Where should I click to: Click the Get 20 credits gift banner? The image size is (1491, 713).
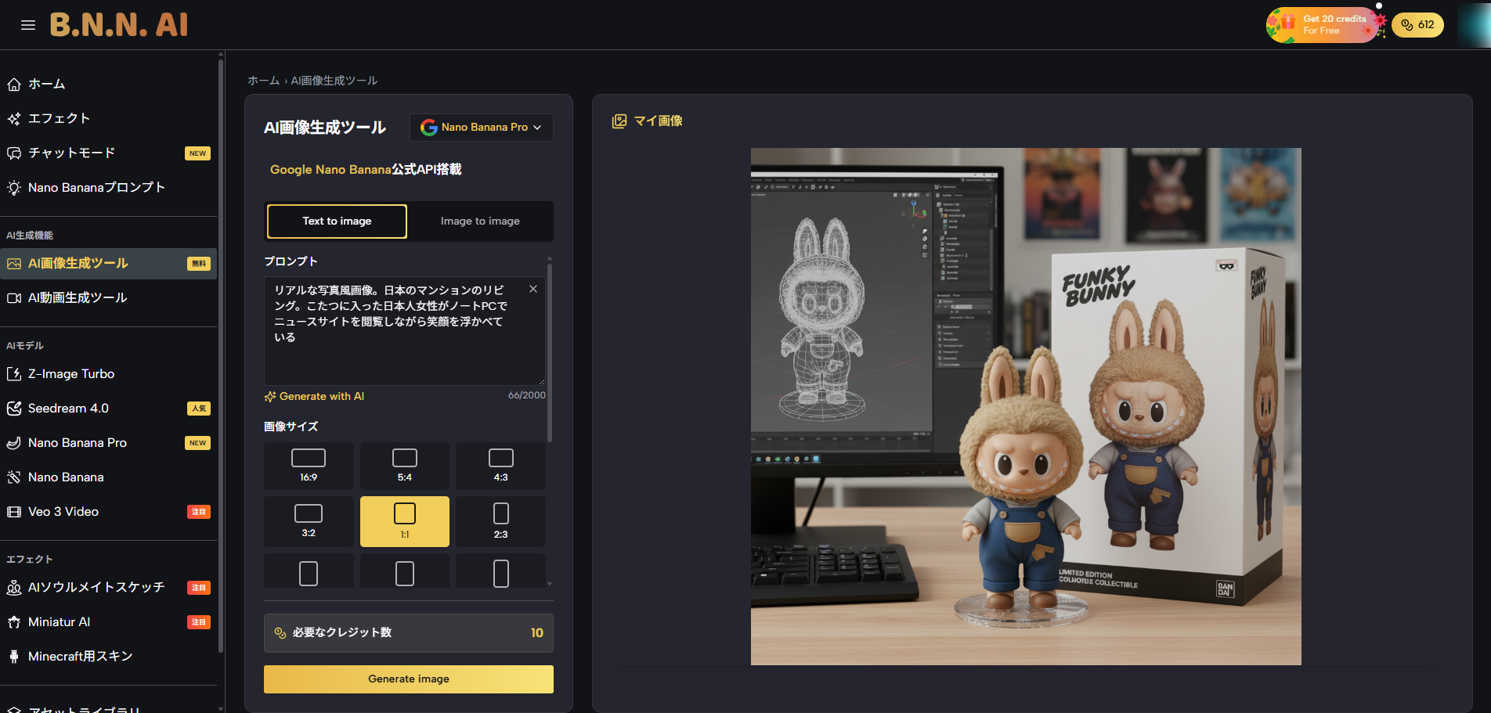tap(1325, 25)
